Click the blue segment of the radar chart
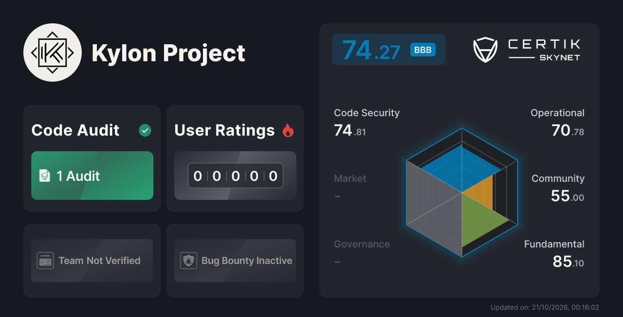Screen dimensions: 623x317 460,168
